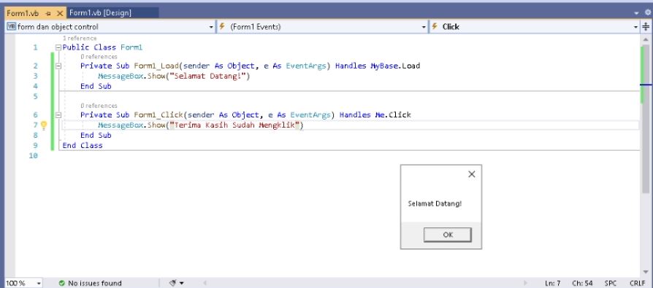Close the Form1.vb tab
The width and height of the screenshot is (653, 288).
(x=60, y=13)
